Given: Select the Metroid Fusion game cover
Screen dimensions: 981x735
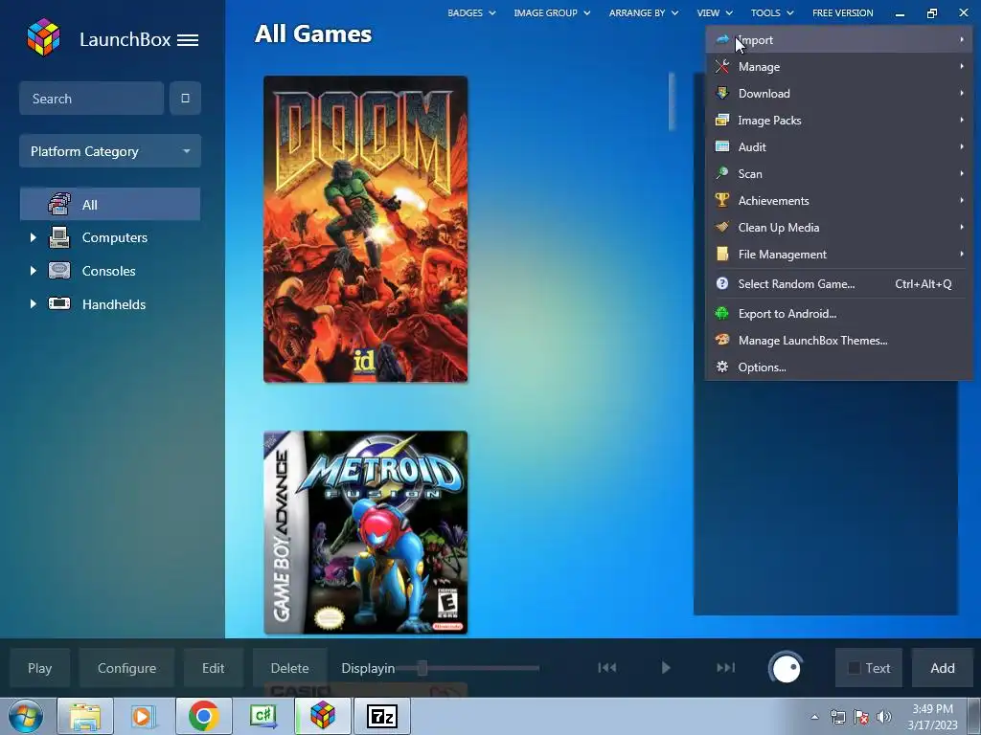Looking at the screenshot, I should [x=365, y=532].
